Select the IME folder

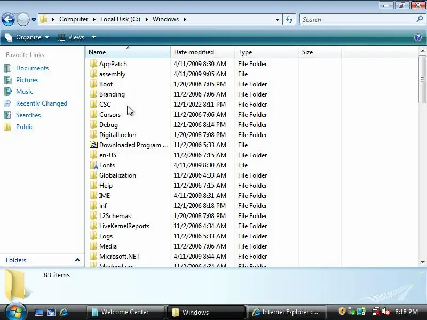[105, 196]
